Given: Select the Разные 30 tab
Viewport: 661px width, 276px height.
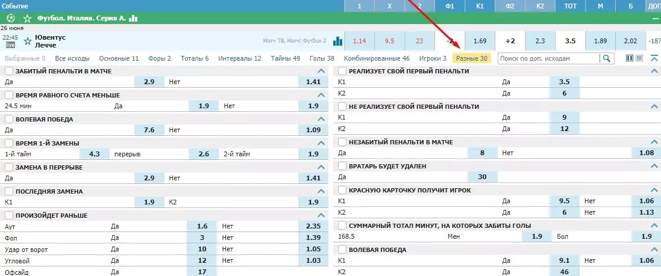Looking at the screenshot, I should [x=472, y=58].
